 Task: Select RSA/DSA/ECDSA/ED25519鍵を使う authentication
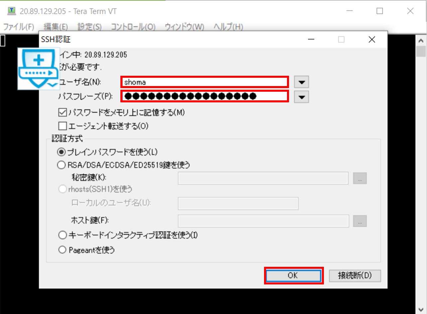click(61, 165)
